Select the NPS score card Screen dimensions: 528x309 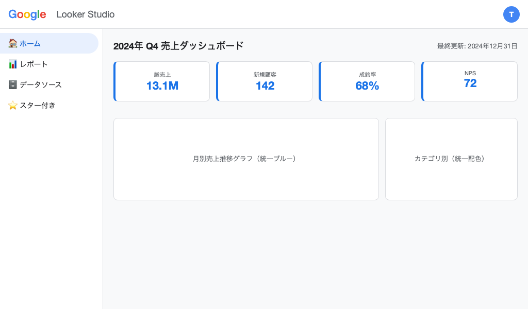pos(469,81)
